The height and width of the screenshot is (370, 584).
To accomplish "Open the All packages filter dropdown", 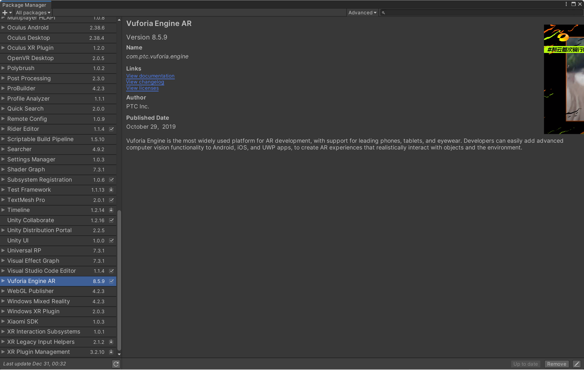I will (33, 13).
